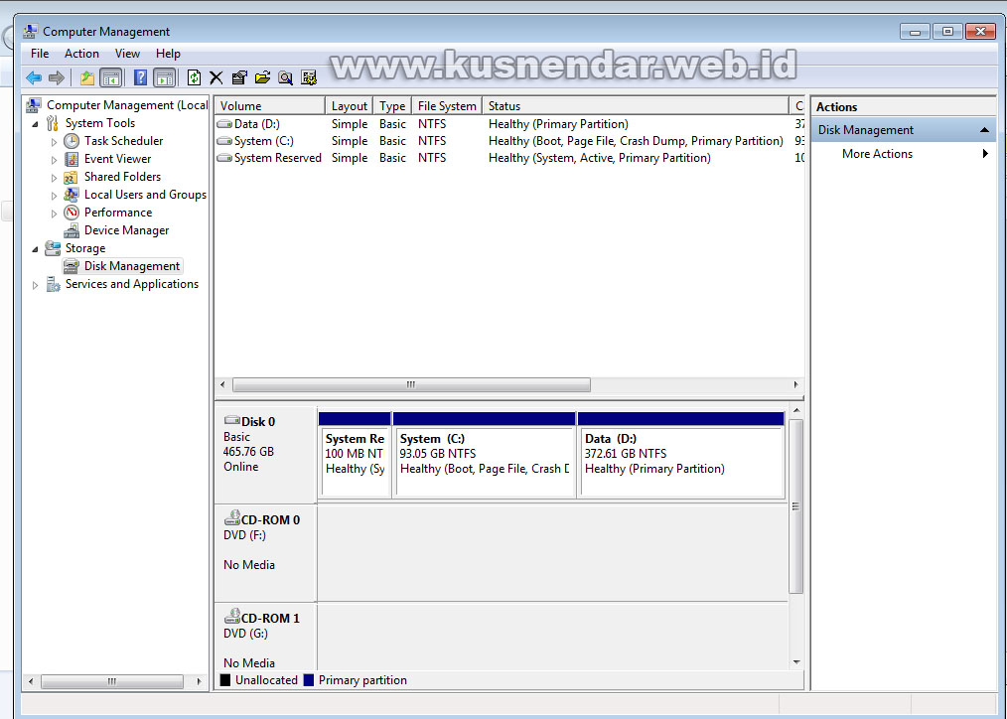
Task: Select System (C:) partition block in Disk 0
Action: point(485,455)
